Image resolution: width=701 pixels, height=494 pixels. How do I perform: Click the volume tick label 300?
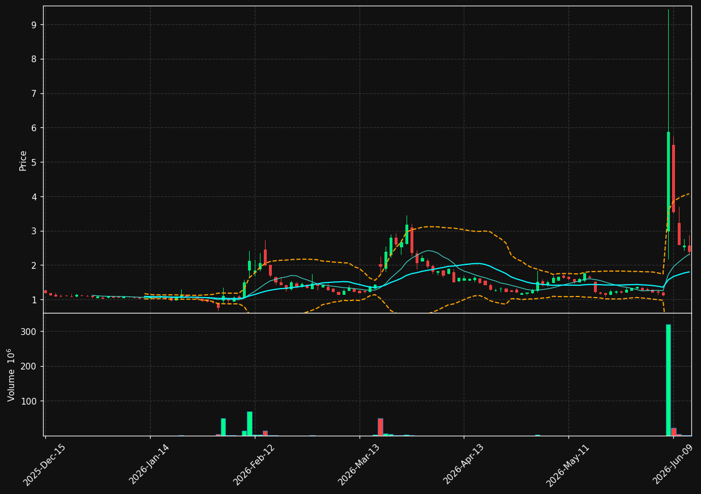tap(29, 332)
